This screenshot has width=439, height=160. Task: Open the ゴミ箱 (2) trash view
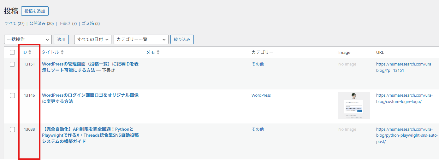click(x=91, y=24)
